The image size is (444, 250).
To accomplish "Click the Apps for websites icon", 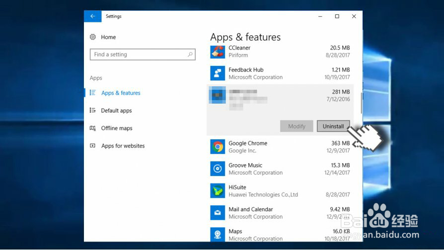I will [x=92, y=146].
